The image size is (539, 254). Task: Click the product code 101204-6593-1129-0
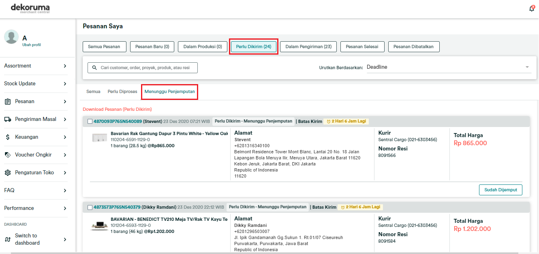point(130,225)
